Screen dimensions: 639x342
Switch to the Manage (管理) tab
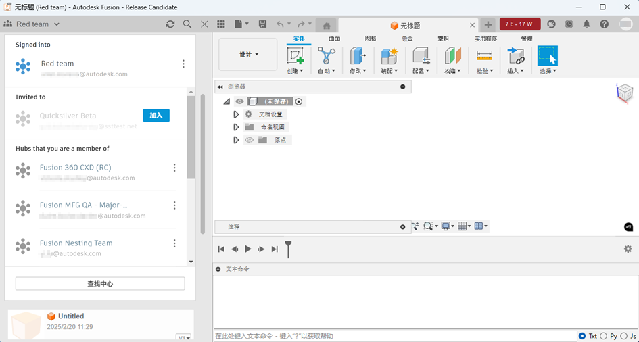point(527,39)
